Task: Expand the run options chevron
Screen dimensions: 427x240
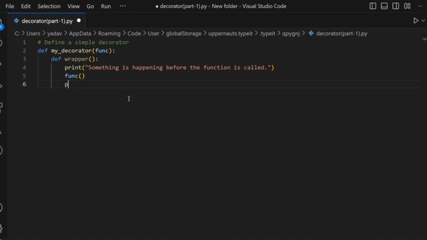Action: point(423,21)
